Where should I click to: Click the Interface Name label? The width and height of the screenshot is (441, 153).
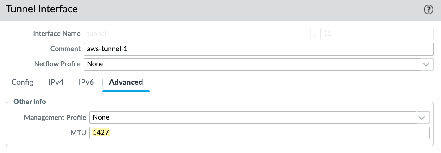(57, 34)
